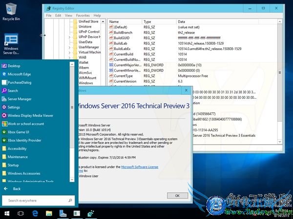
Task: Click the search magnifier icon in Start
Action: (70, 201)
